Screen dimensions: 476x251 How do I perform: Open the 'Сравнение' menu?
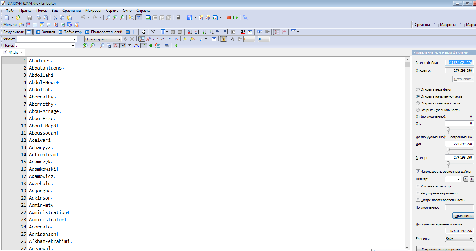pos(72,11)
